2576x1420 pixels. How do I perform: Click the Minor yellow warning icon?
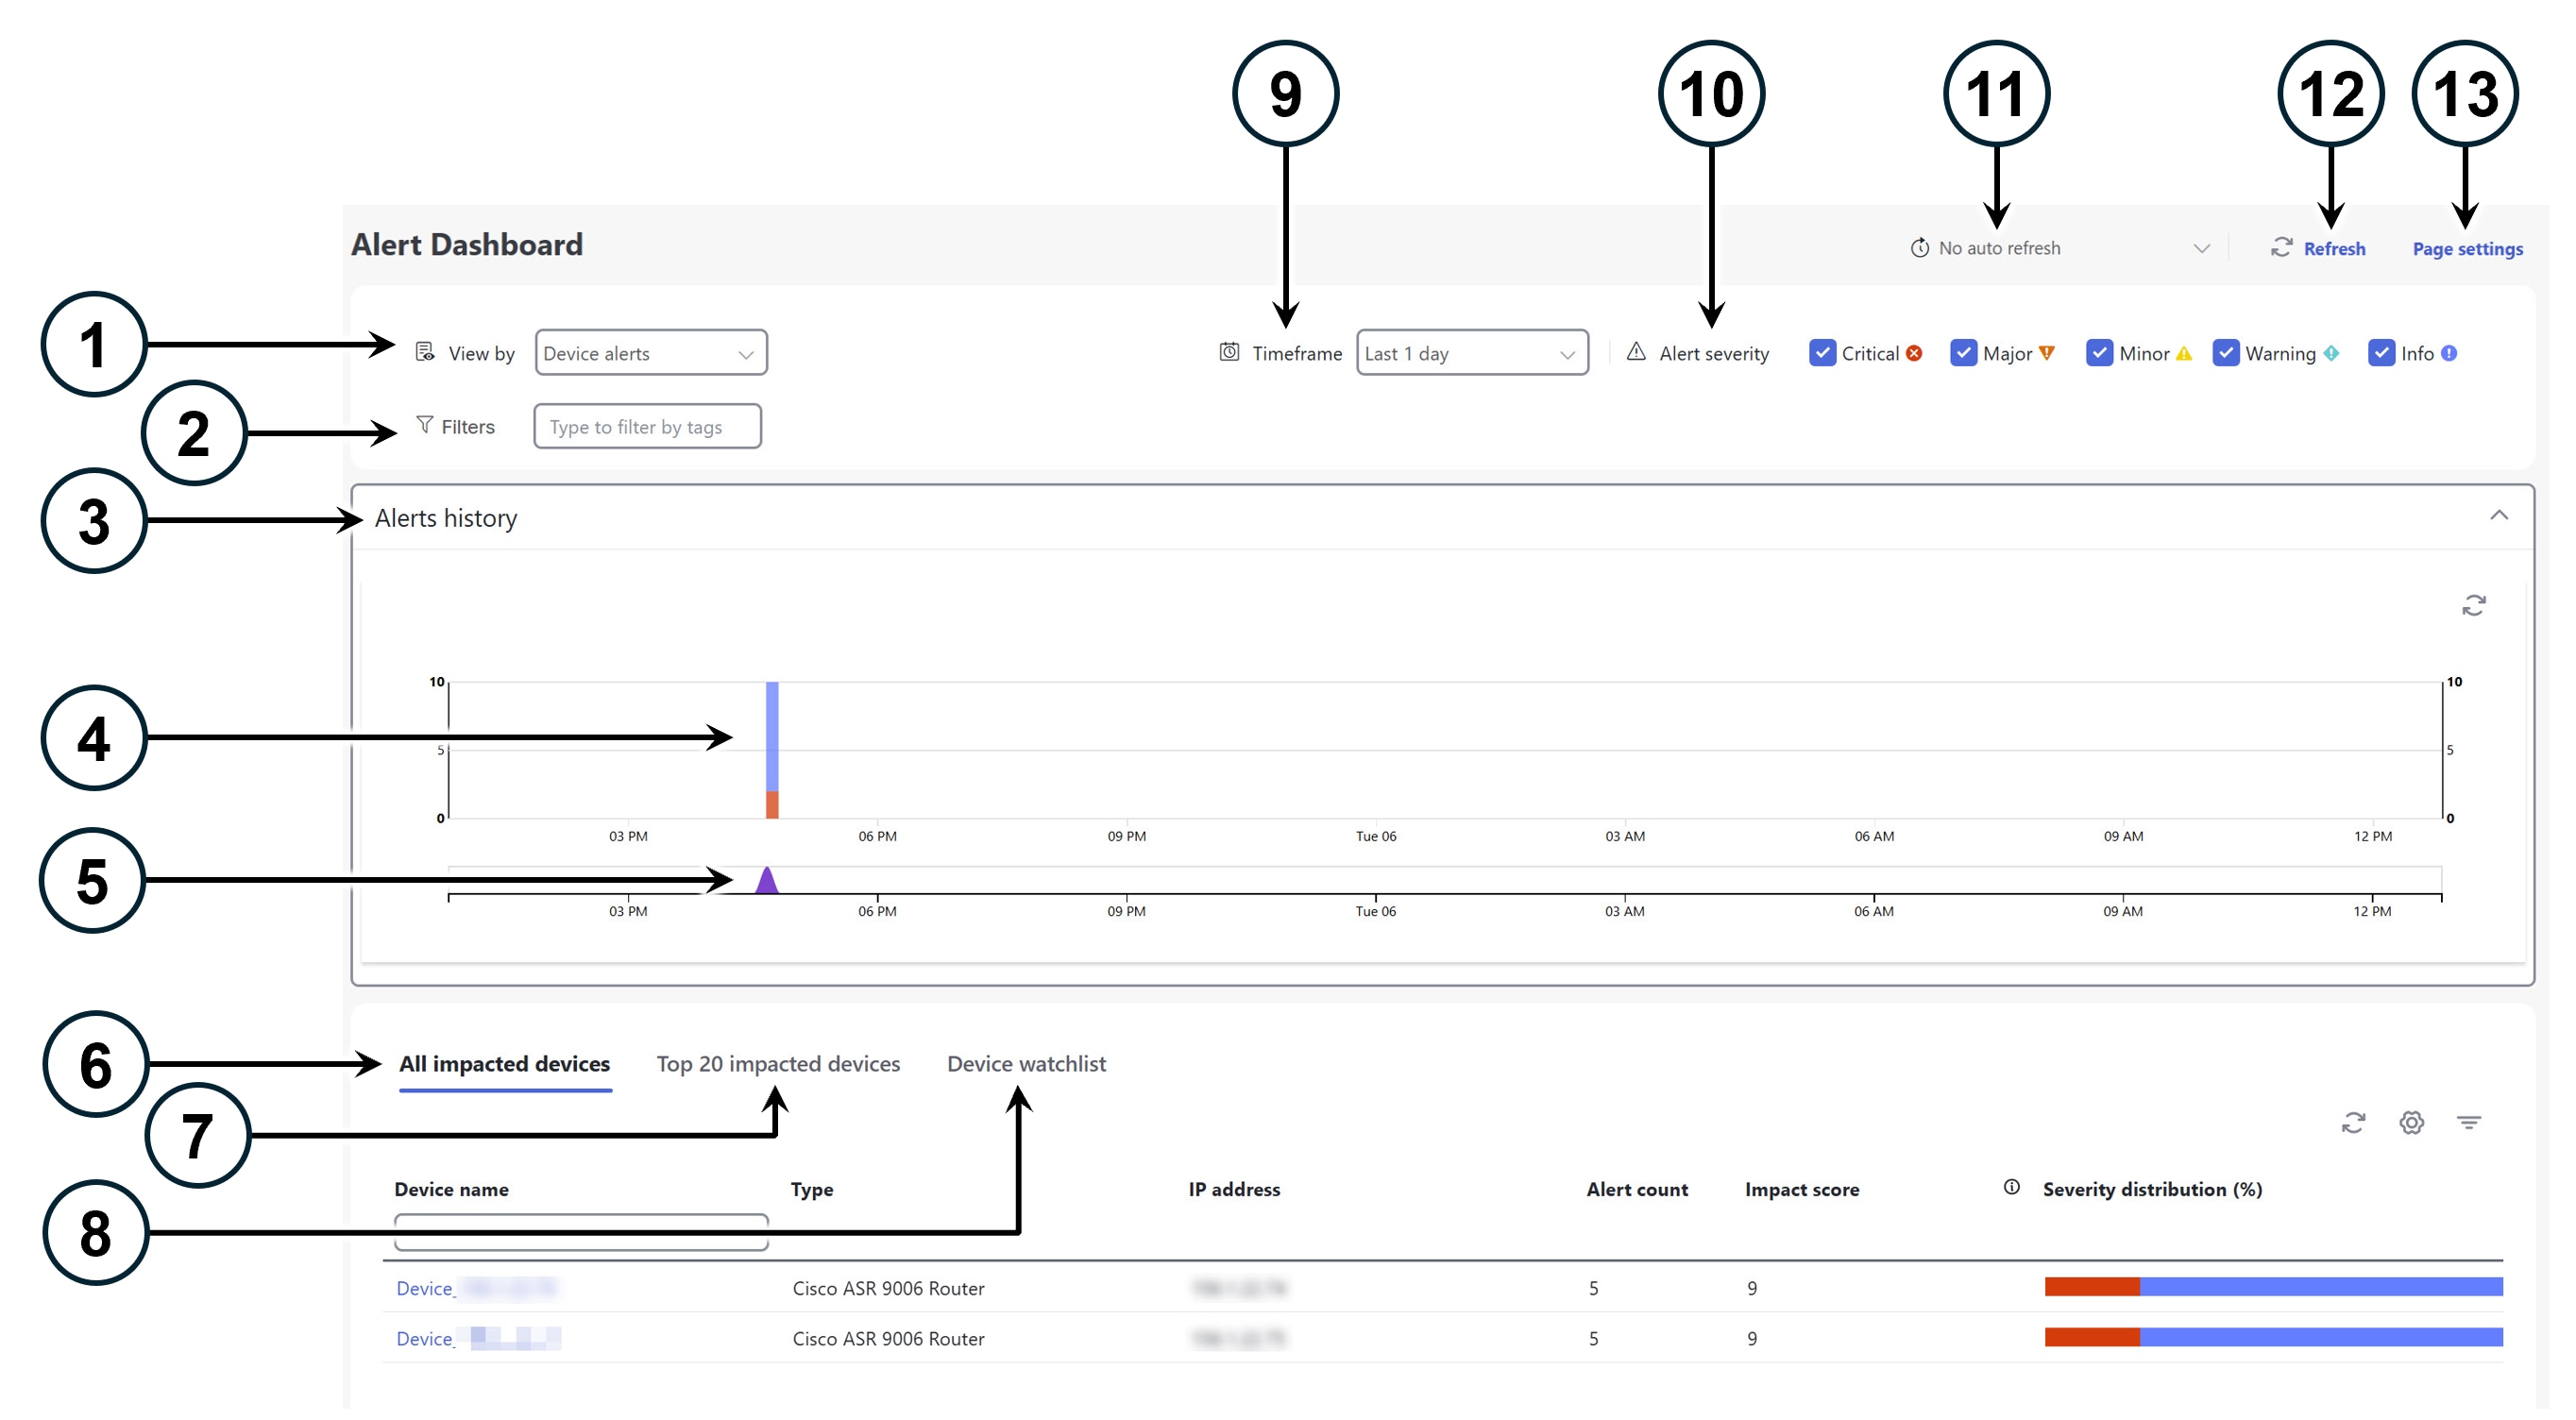coord(2184,353)
